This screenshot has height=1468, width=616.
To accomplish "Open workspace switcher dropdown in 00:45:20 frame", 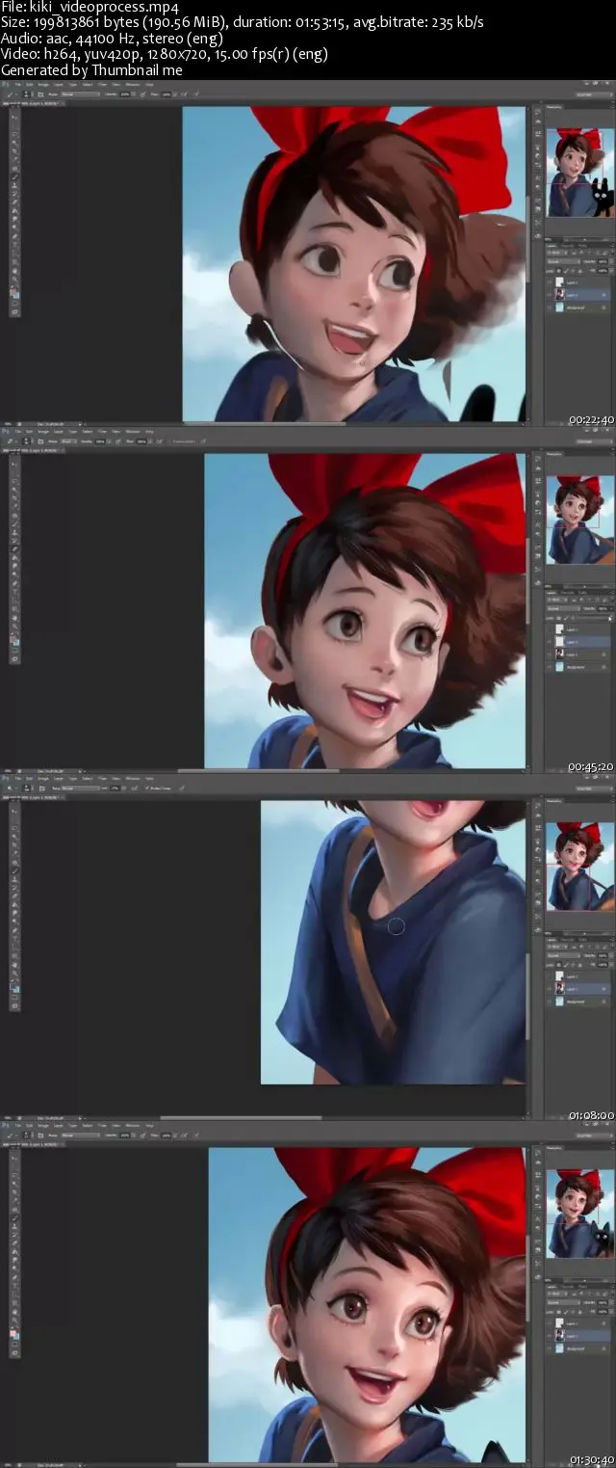I will click(x=594, y=441).
